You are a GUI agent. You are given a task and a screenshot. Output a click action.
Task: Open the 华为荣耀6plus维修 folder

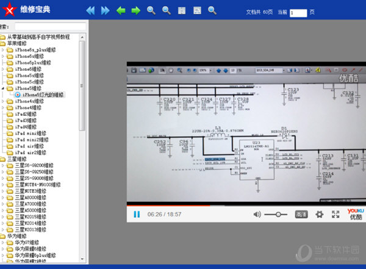click(x=35, y=255)
